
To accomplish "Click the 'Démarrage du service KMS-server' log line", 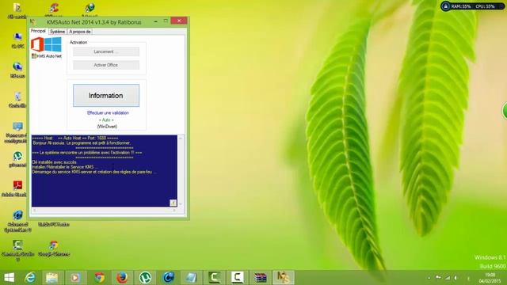I will [x=94, y=172].
